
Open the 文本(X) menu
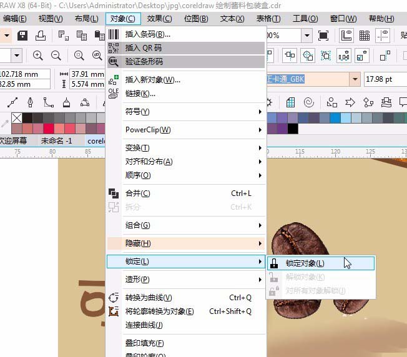tap(232, 19)
